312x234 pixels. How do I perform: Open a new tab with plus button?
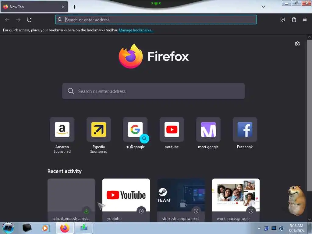(x=74, y=7)
